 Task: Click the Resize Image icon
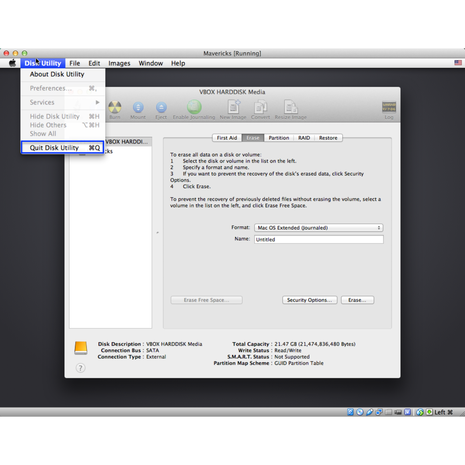[291, 108]
